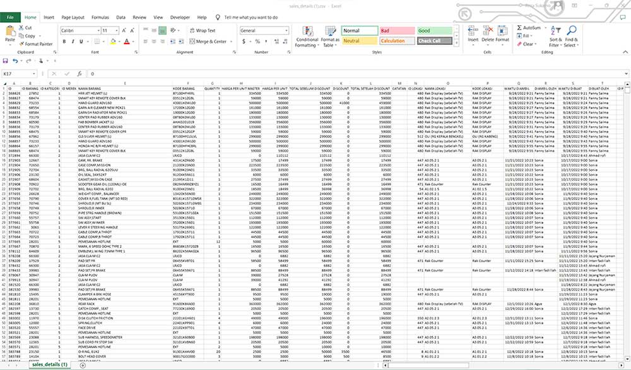Click AutoSum sigma
This screenshot has height=370, width=631.
[529, 28]
